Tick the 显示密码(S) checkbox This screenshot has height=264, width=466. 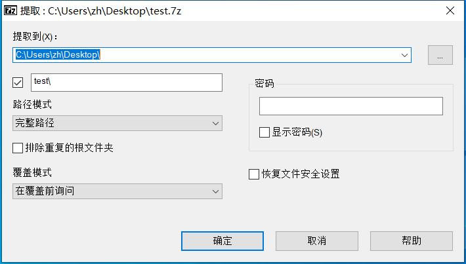[x=265, y=132]
